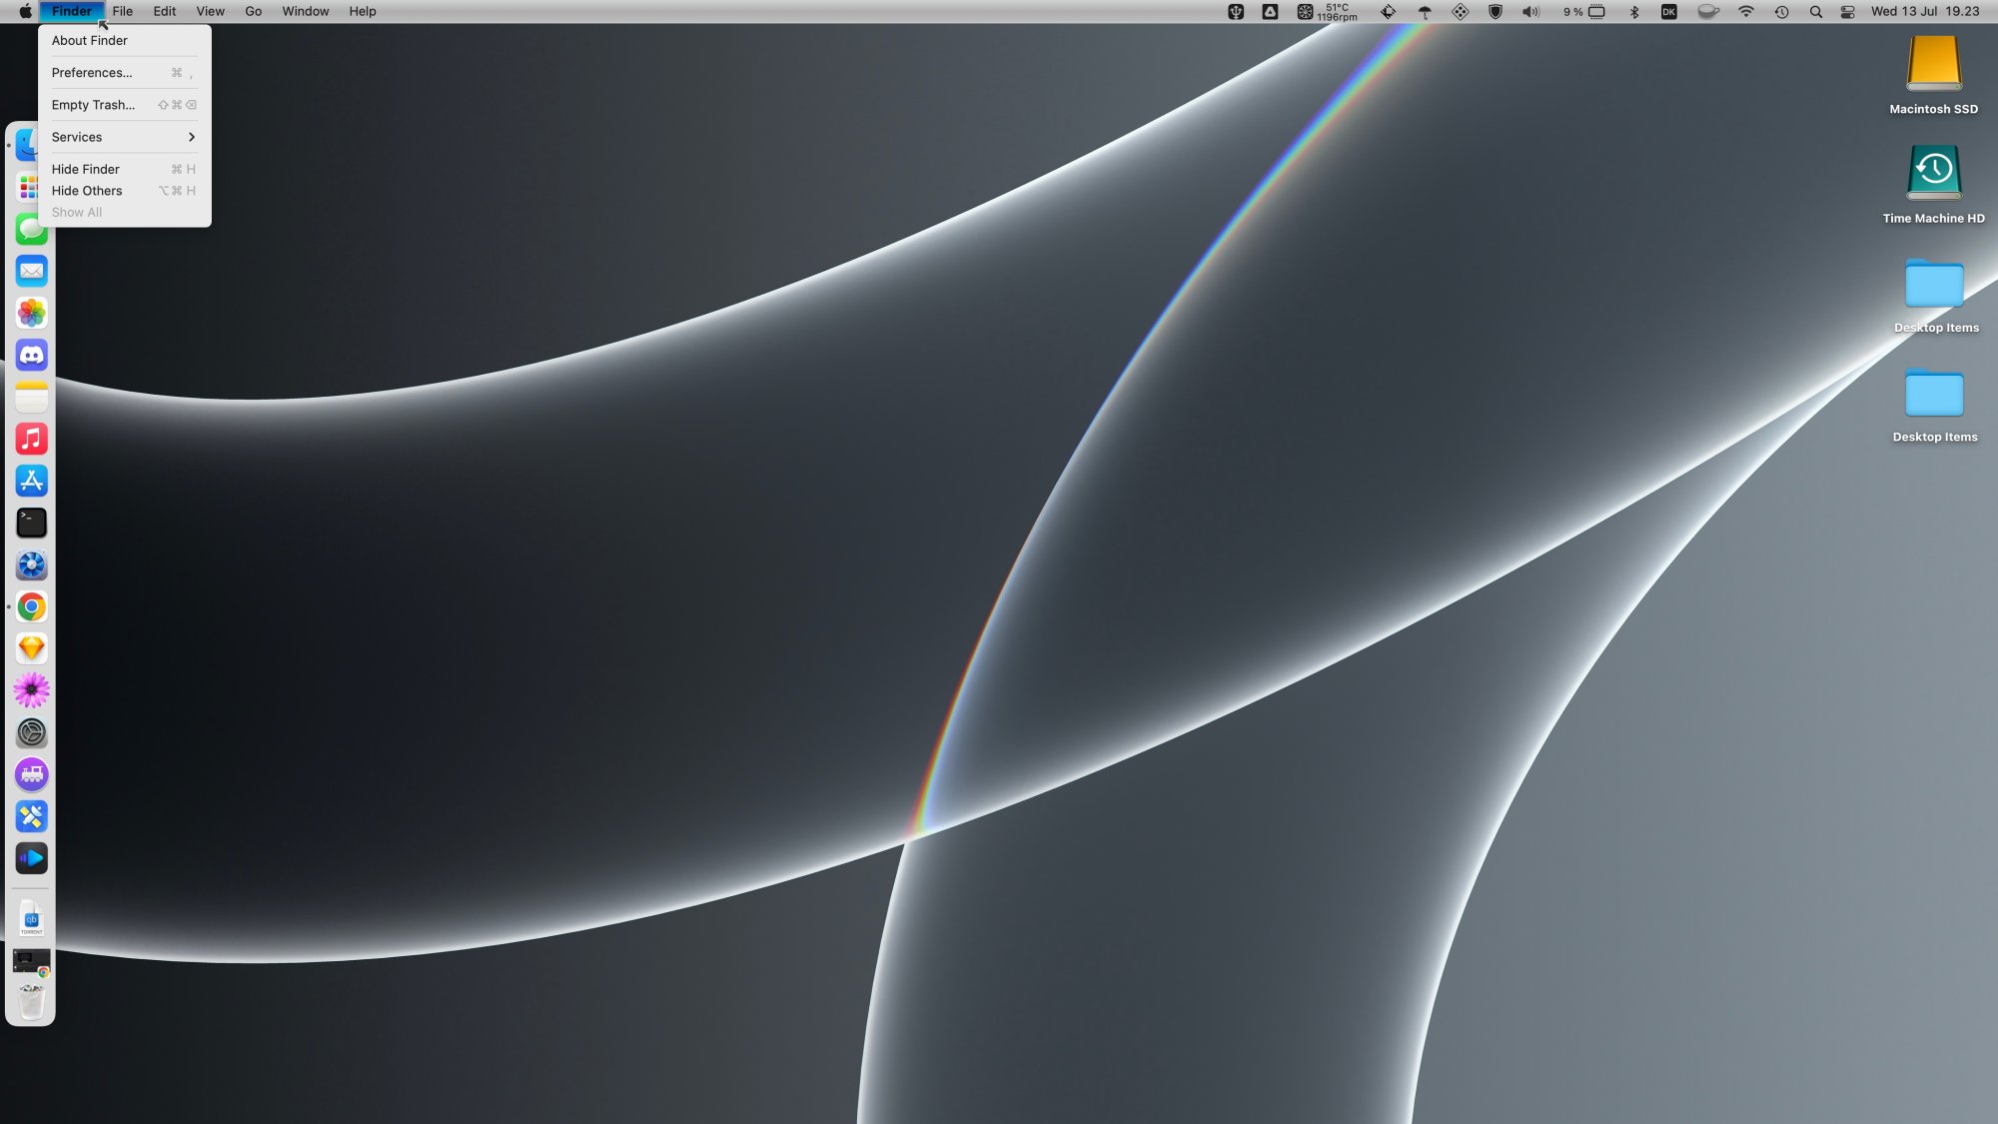Click the Wi-Fi status icon
This screenshot has width=1998, height=1124.
pos(1745,12)
